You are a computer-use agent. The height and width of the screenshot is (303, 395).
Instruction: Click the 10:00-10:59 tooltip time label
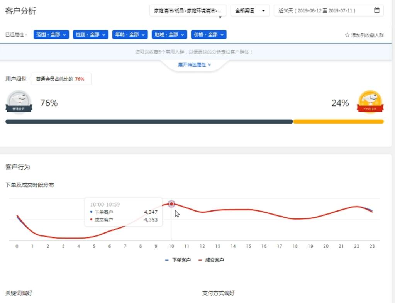click(x=105, y=204)
